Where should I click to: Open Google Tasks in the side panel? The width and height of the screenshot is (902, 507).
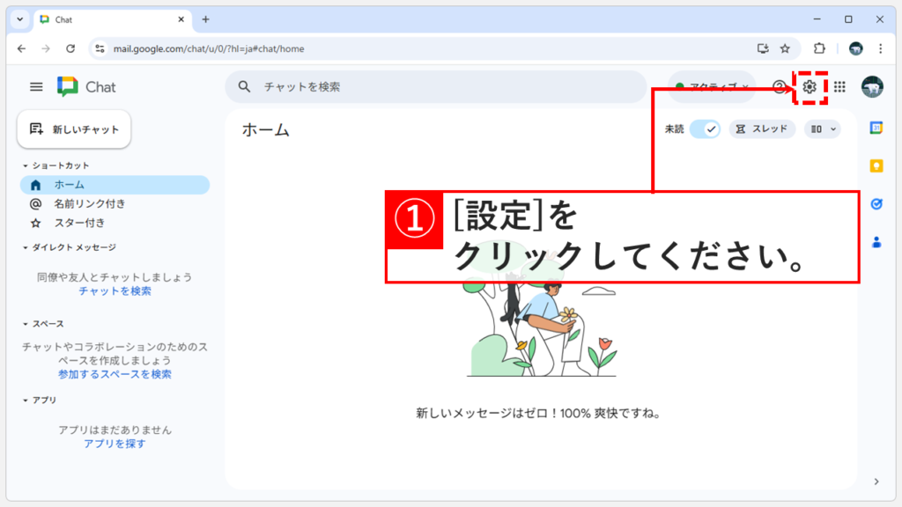click(x=876, y=202)
